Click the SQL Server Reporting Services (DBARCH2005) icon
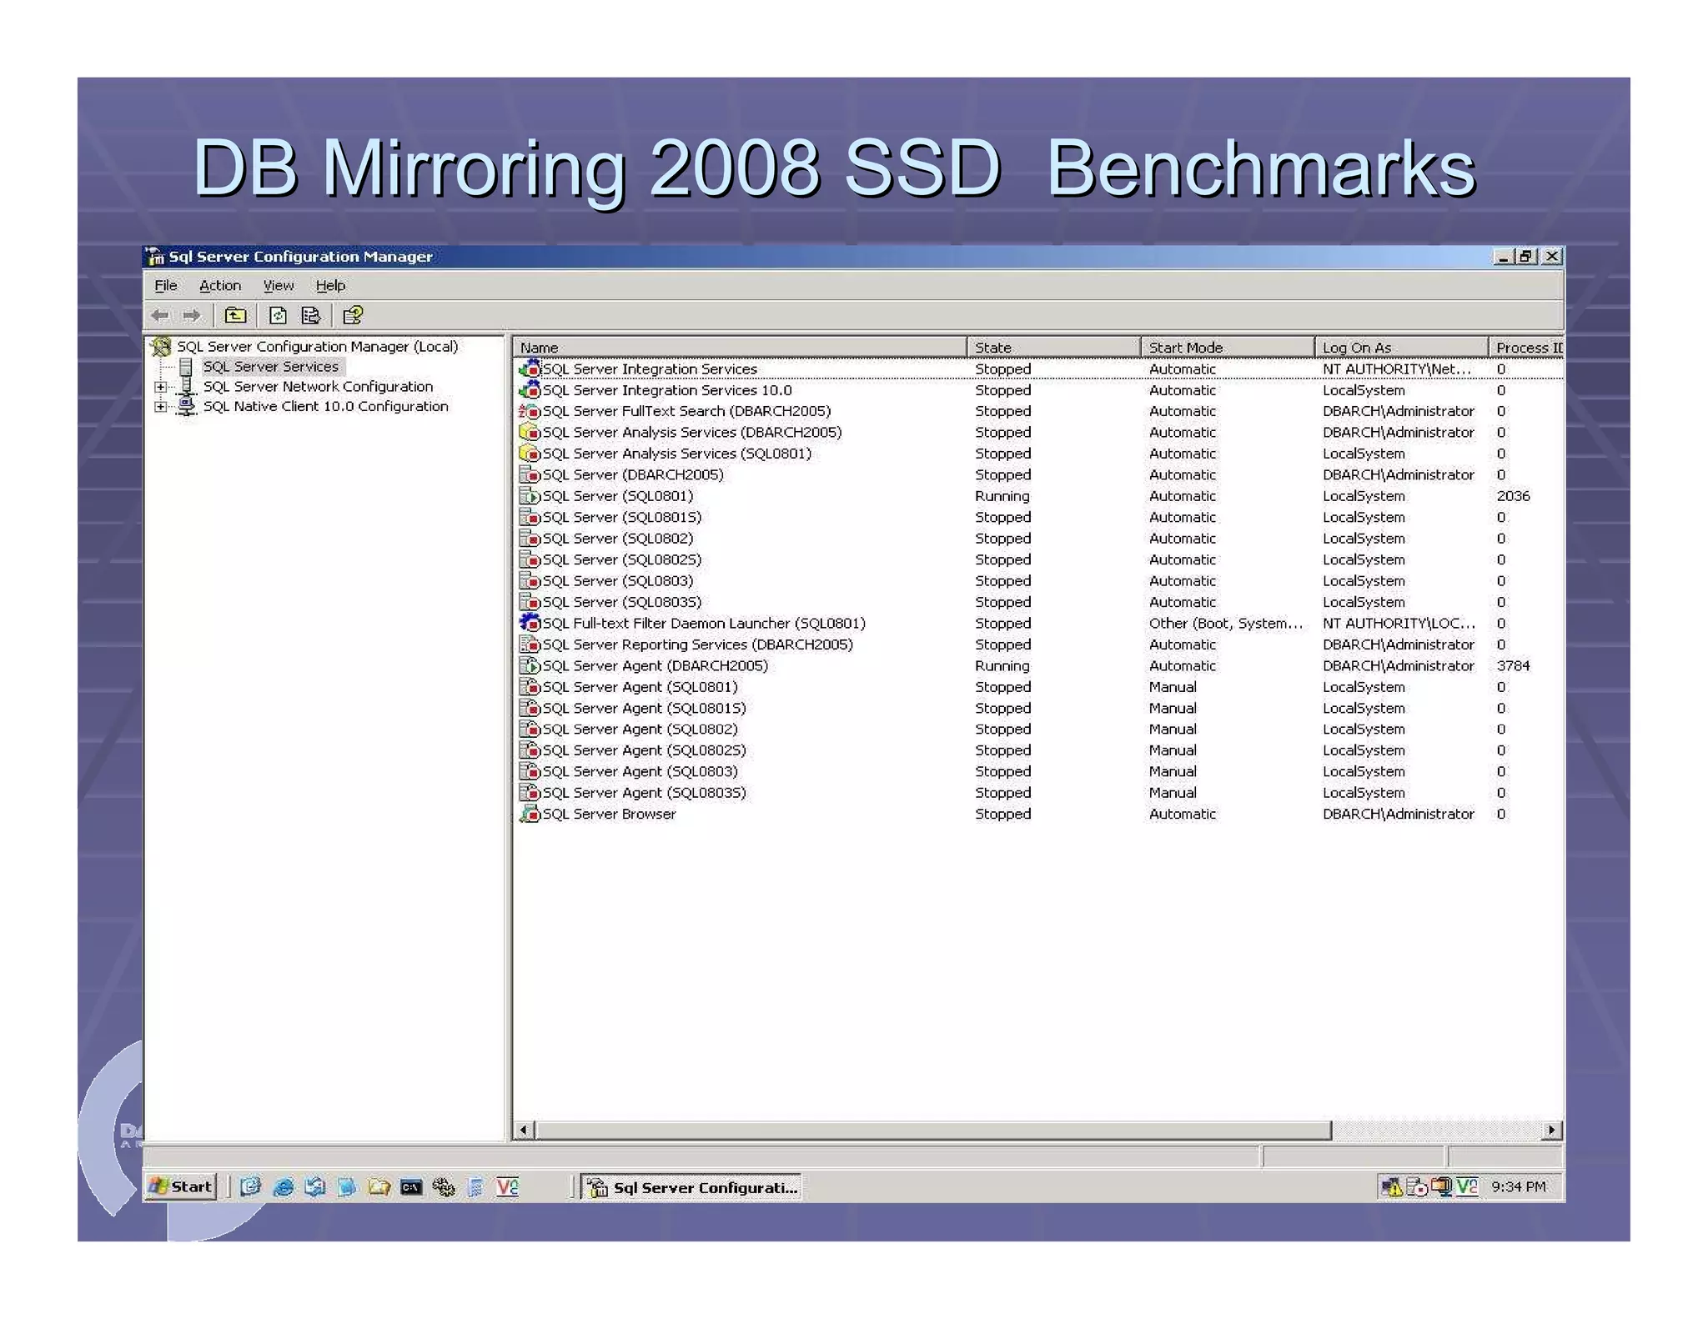Viewport: 1708px width, 1319px height. (x=530, y=644)
